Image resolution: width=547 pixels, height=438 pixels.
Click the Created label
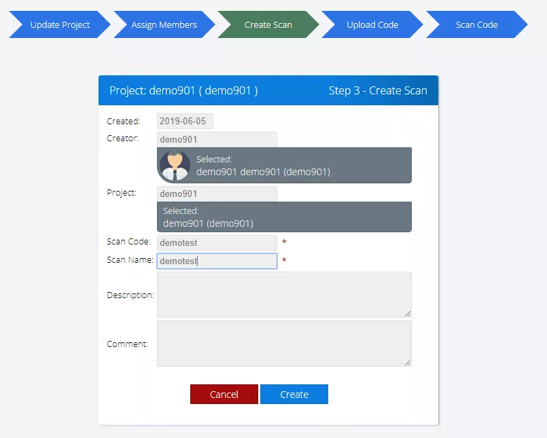pos(124,121)
